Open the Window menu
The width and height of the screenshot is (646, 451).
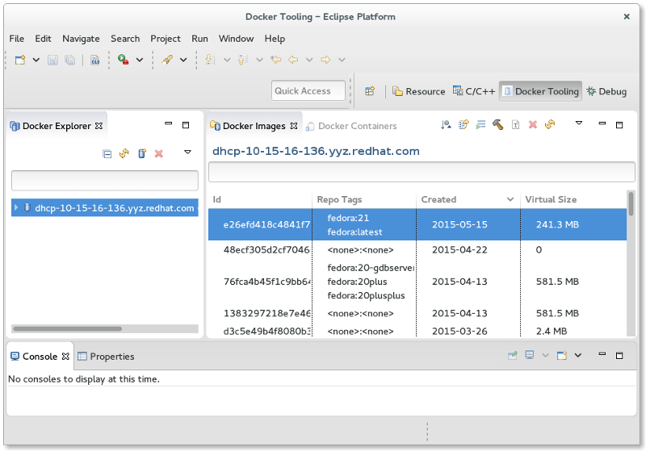pos(236,39)
